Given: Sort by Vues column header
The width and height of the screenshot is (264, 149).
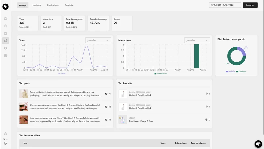Looking at the screenshot, I should pyautogui.click(x=163, y=143).
